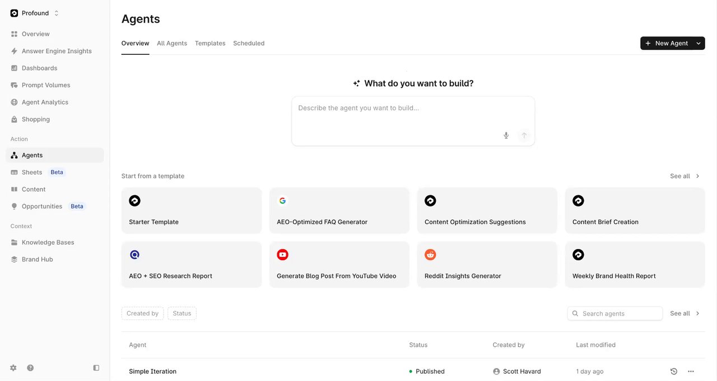Open version history for Simple Iteration agent

click(674, 371)
